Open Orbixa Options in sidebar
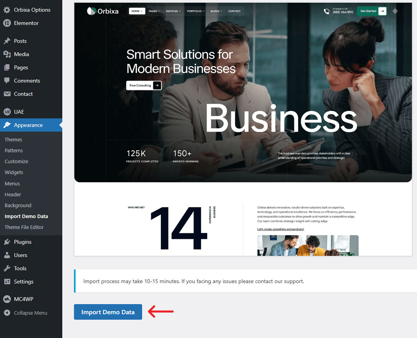This screenshot has height=338, width=417. [x=32, y=10]
